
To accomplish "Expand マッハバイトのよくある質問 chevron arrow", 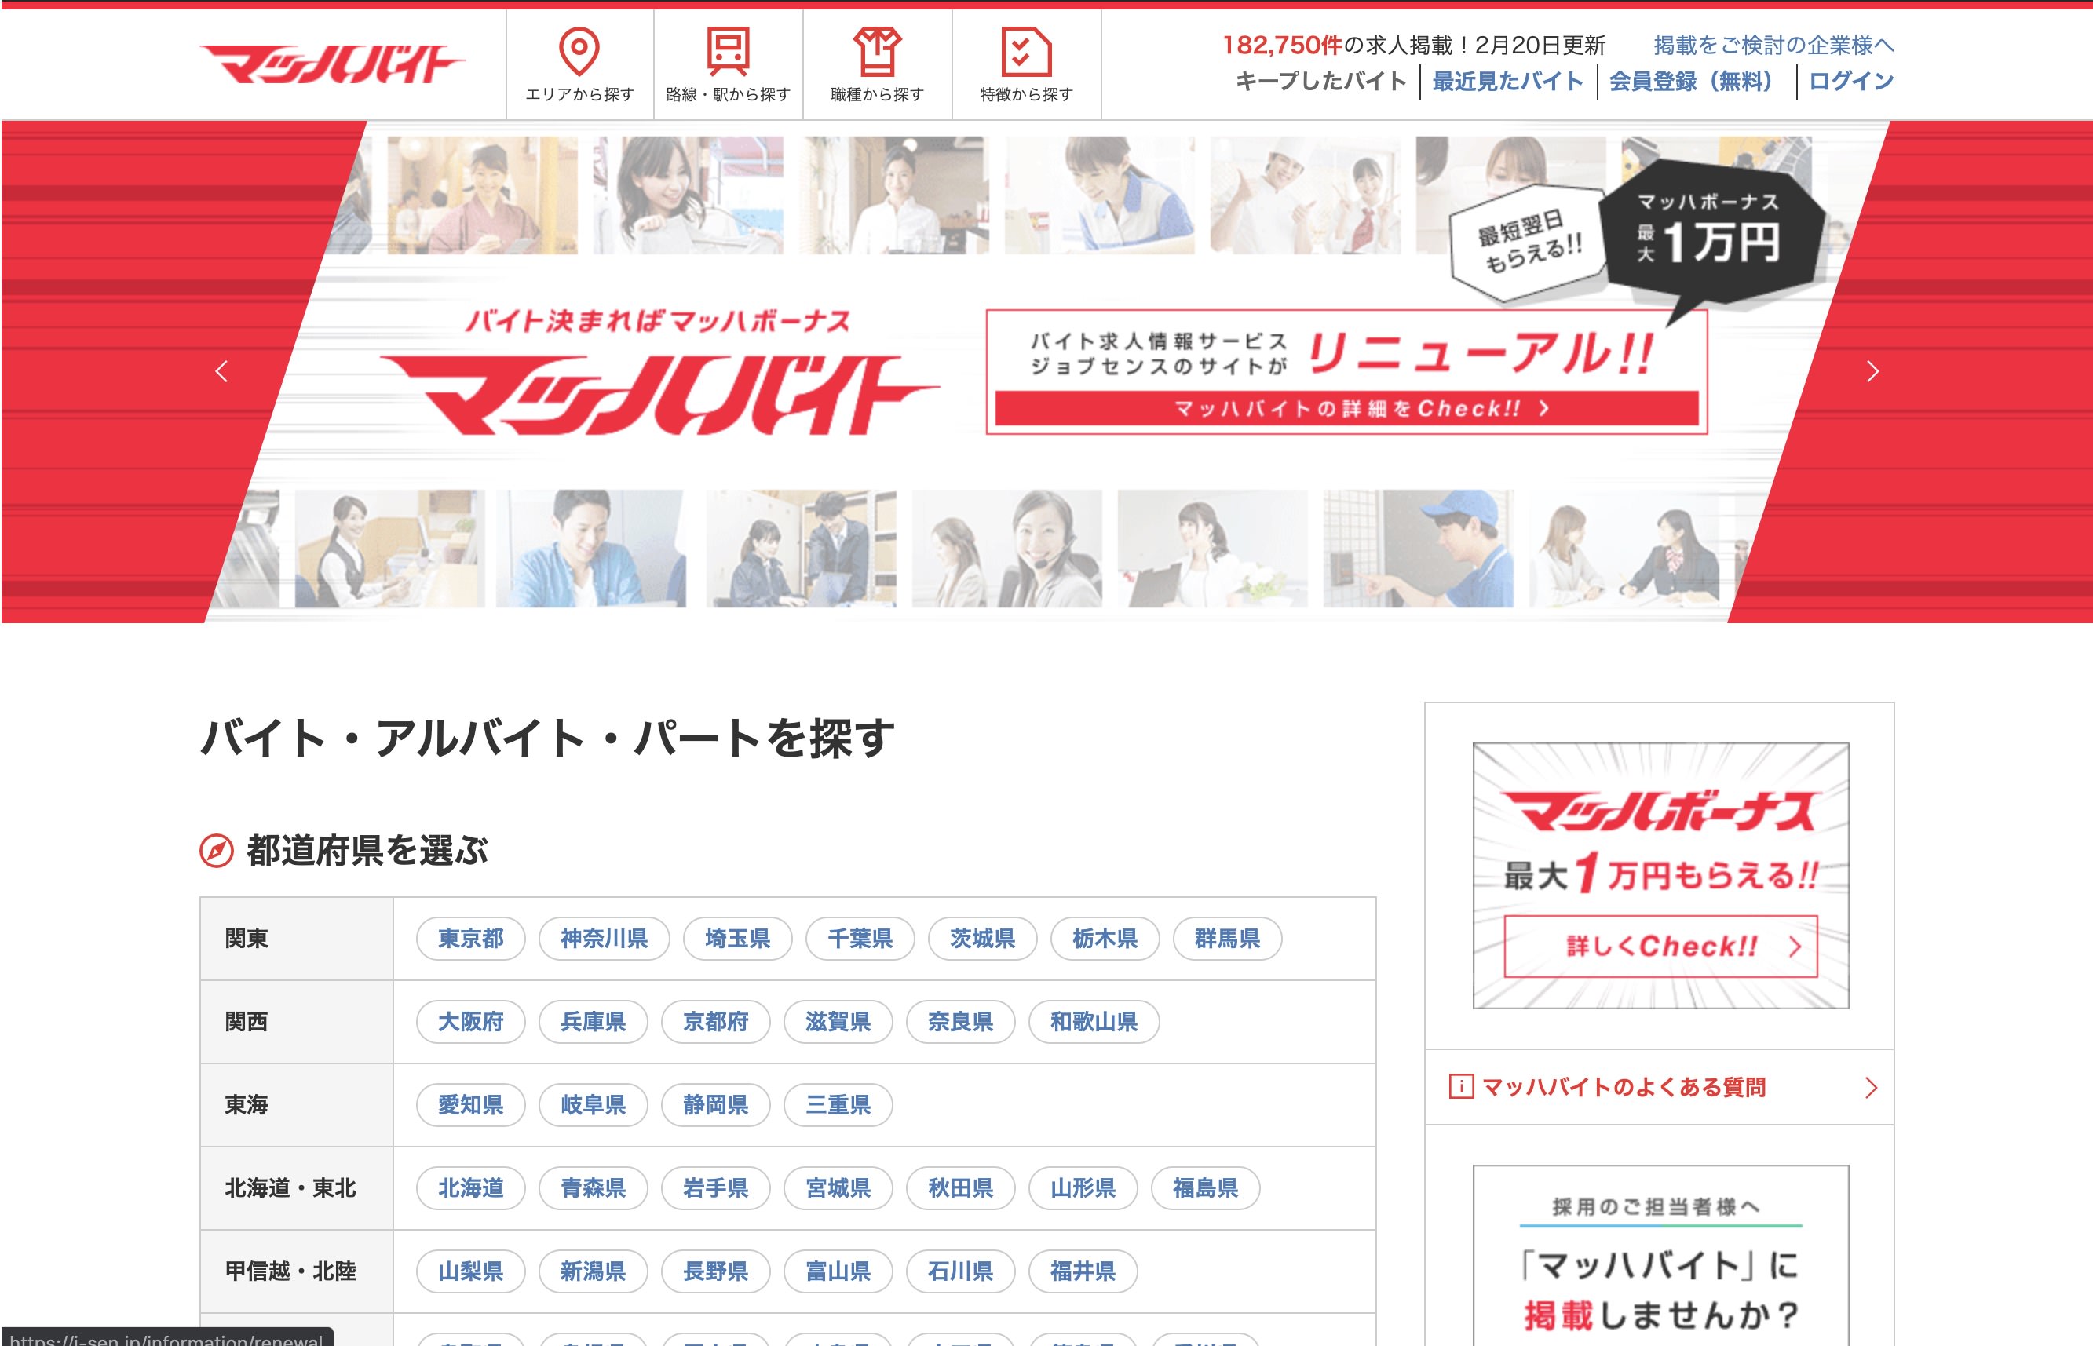I will [x=1870, y=1087].
